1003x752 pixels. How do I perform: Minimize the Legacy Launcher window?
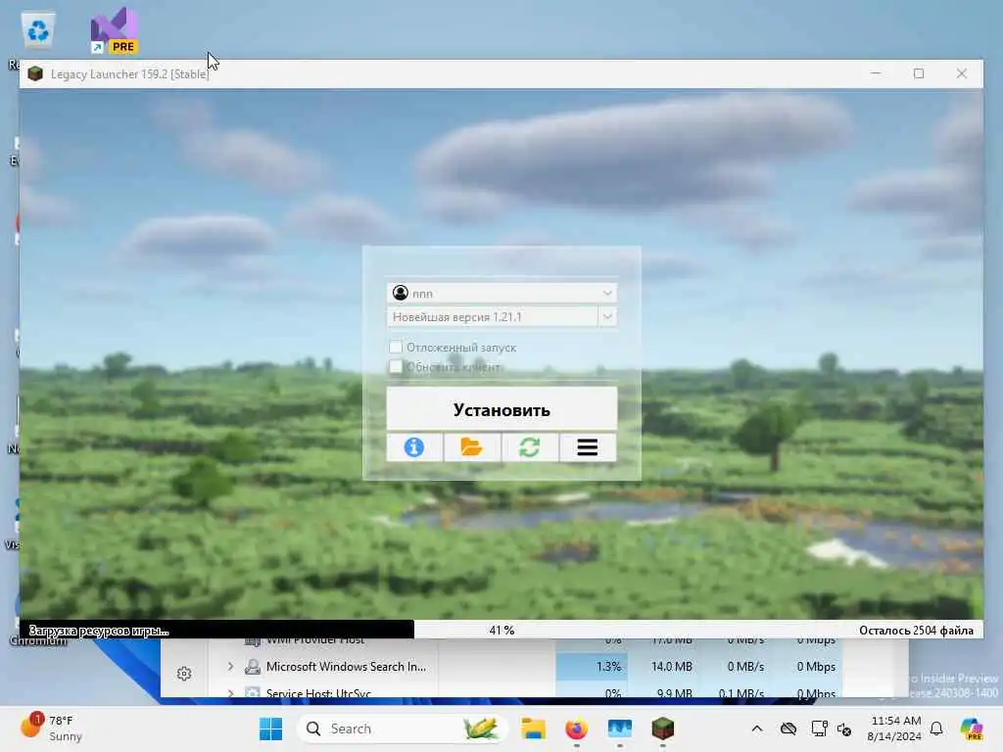(876, 73)
